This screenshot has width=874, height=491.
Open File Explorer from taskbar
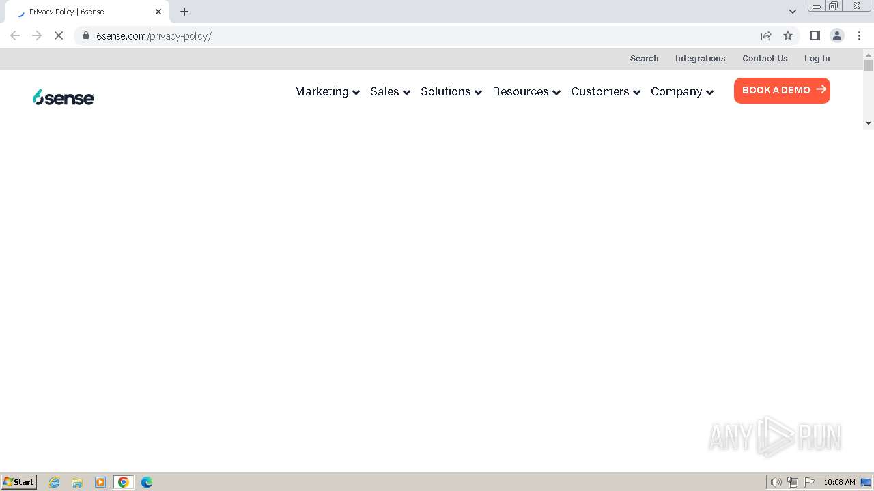click(x=77, y=482)
